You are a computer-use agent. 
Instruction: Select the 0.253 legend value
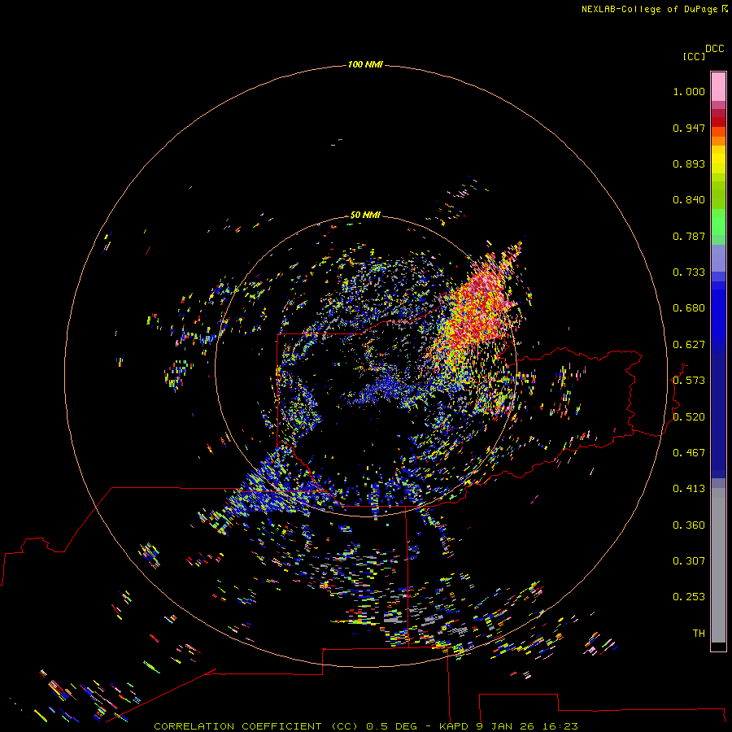(689, 597)
